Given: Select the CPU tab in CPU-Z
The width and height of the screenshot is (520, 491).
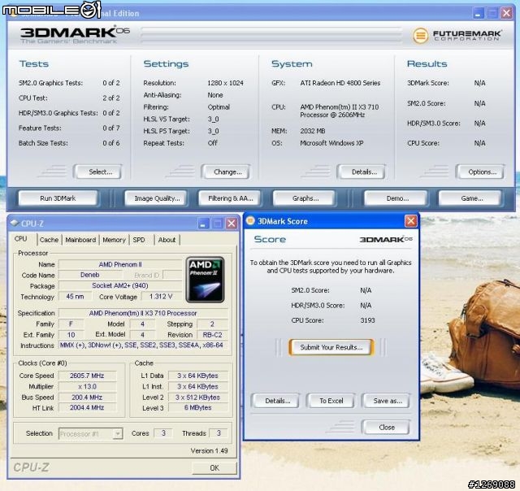Looking at the screenshot, I should (21, 239).
